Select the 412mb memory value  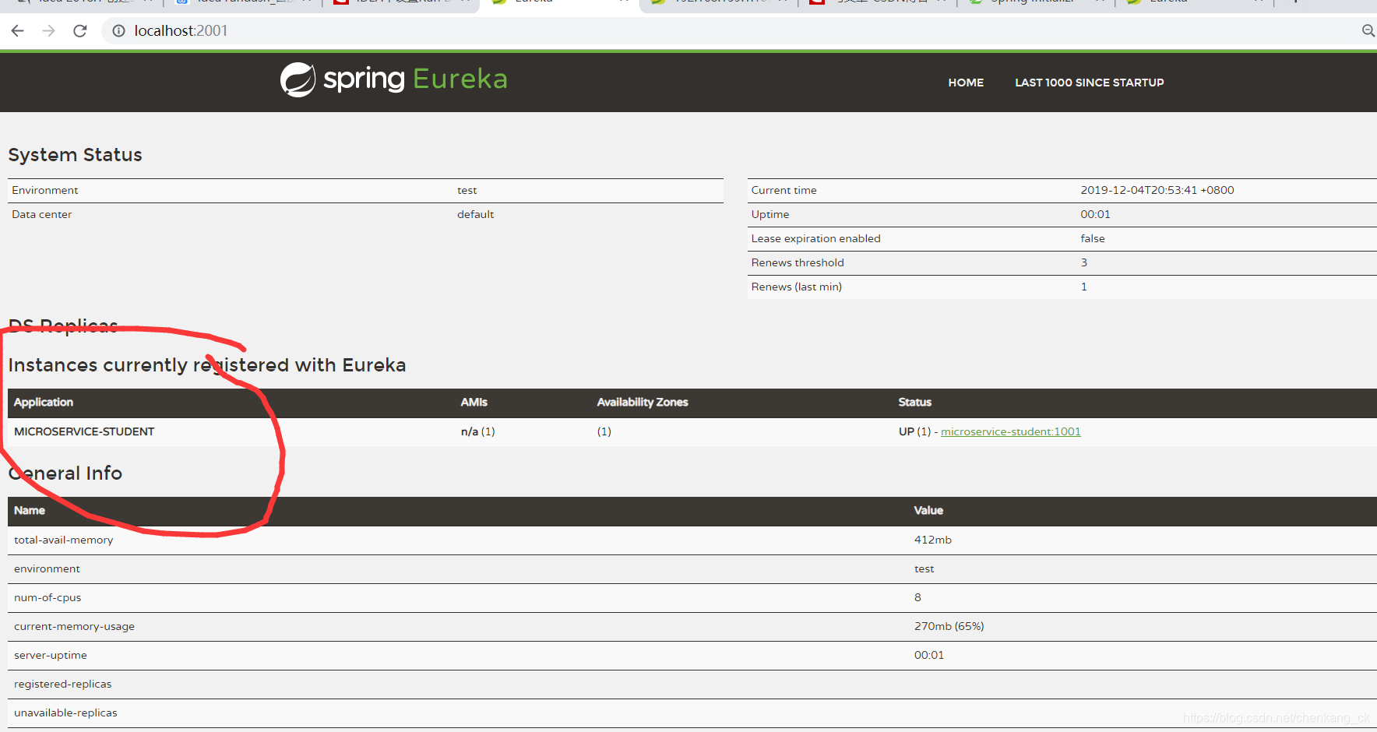tap(932, 540)
